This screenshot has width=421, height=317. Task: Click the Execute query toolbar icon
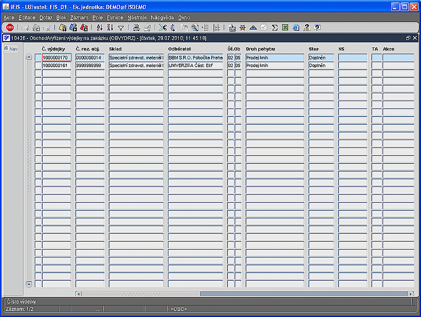(73, 27)
